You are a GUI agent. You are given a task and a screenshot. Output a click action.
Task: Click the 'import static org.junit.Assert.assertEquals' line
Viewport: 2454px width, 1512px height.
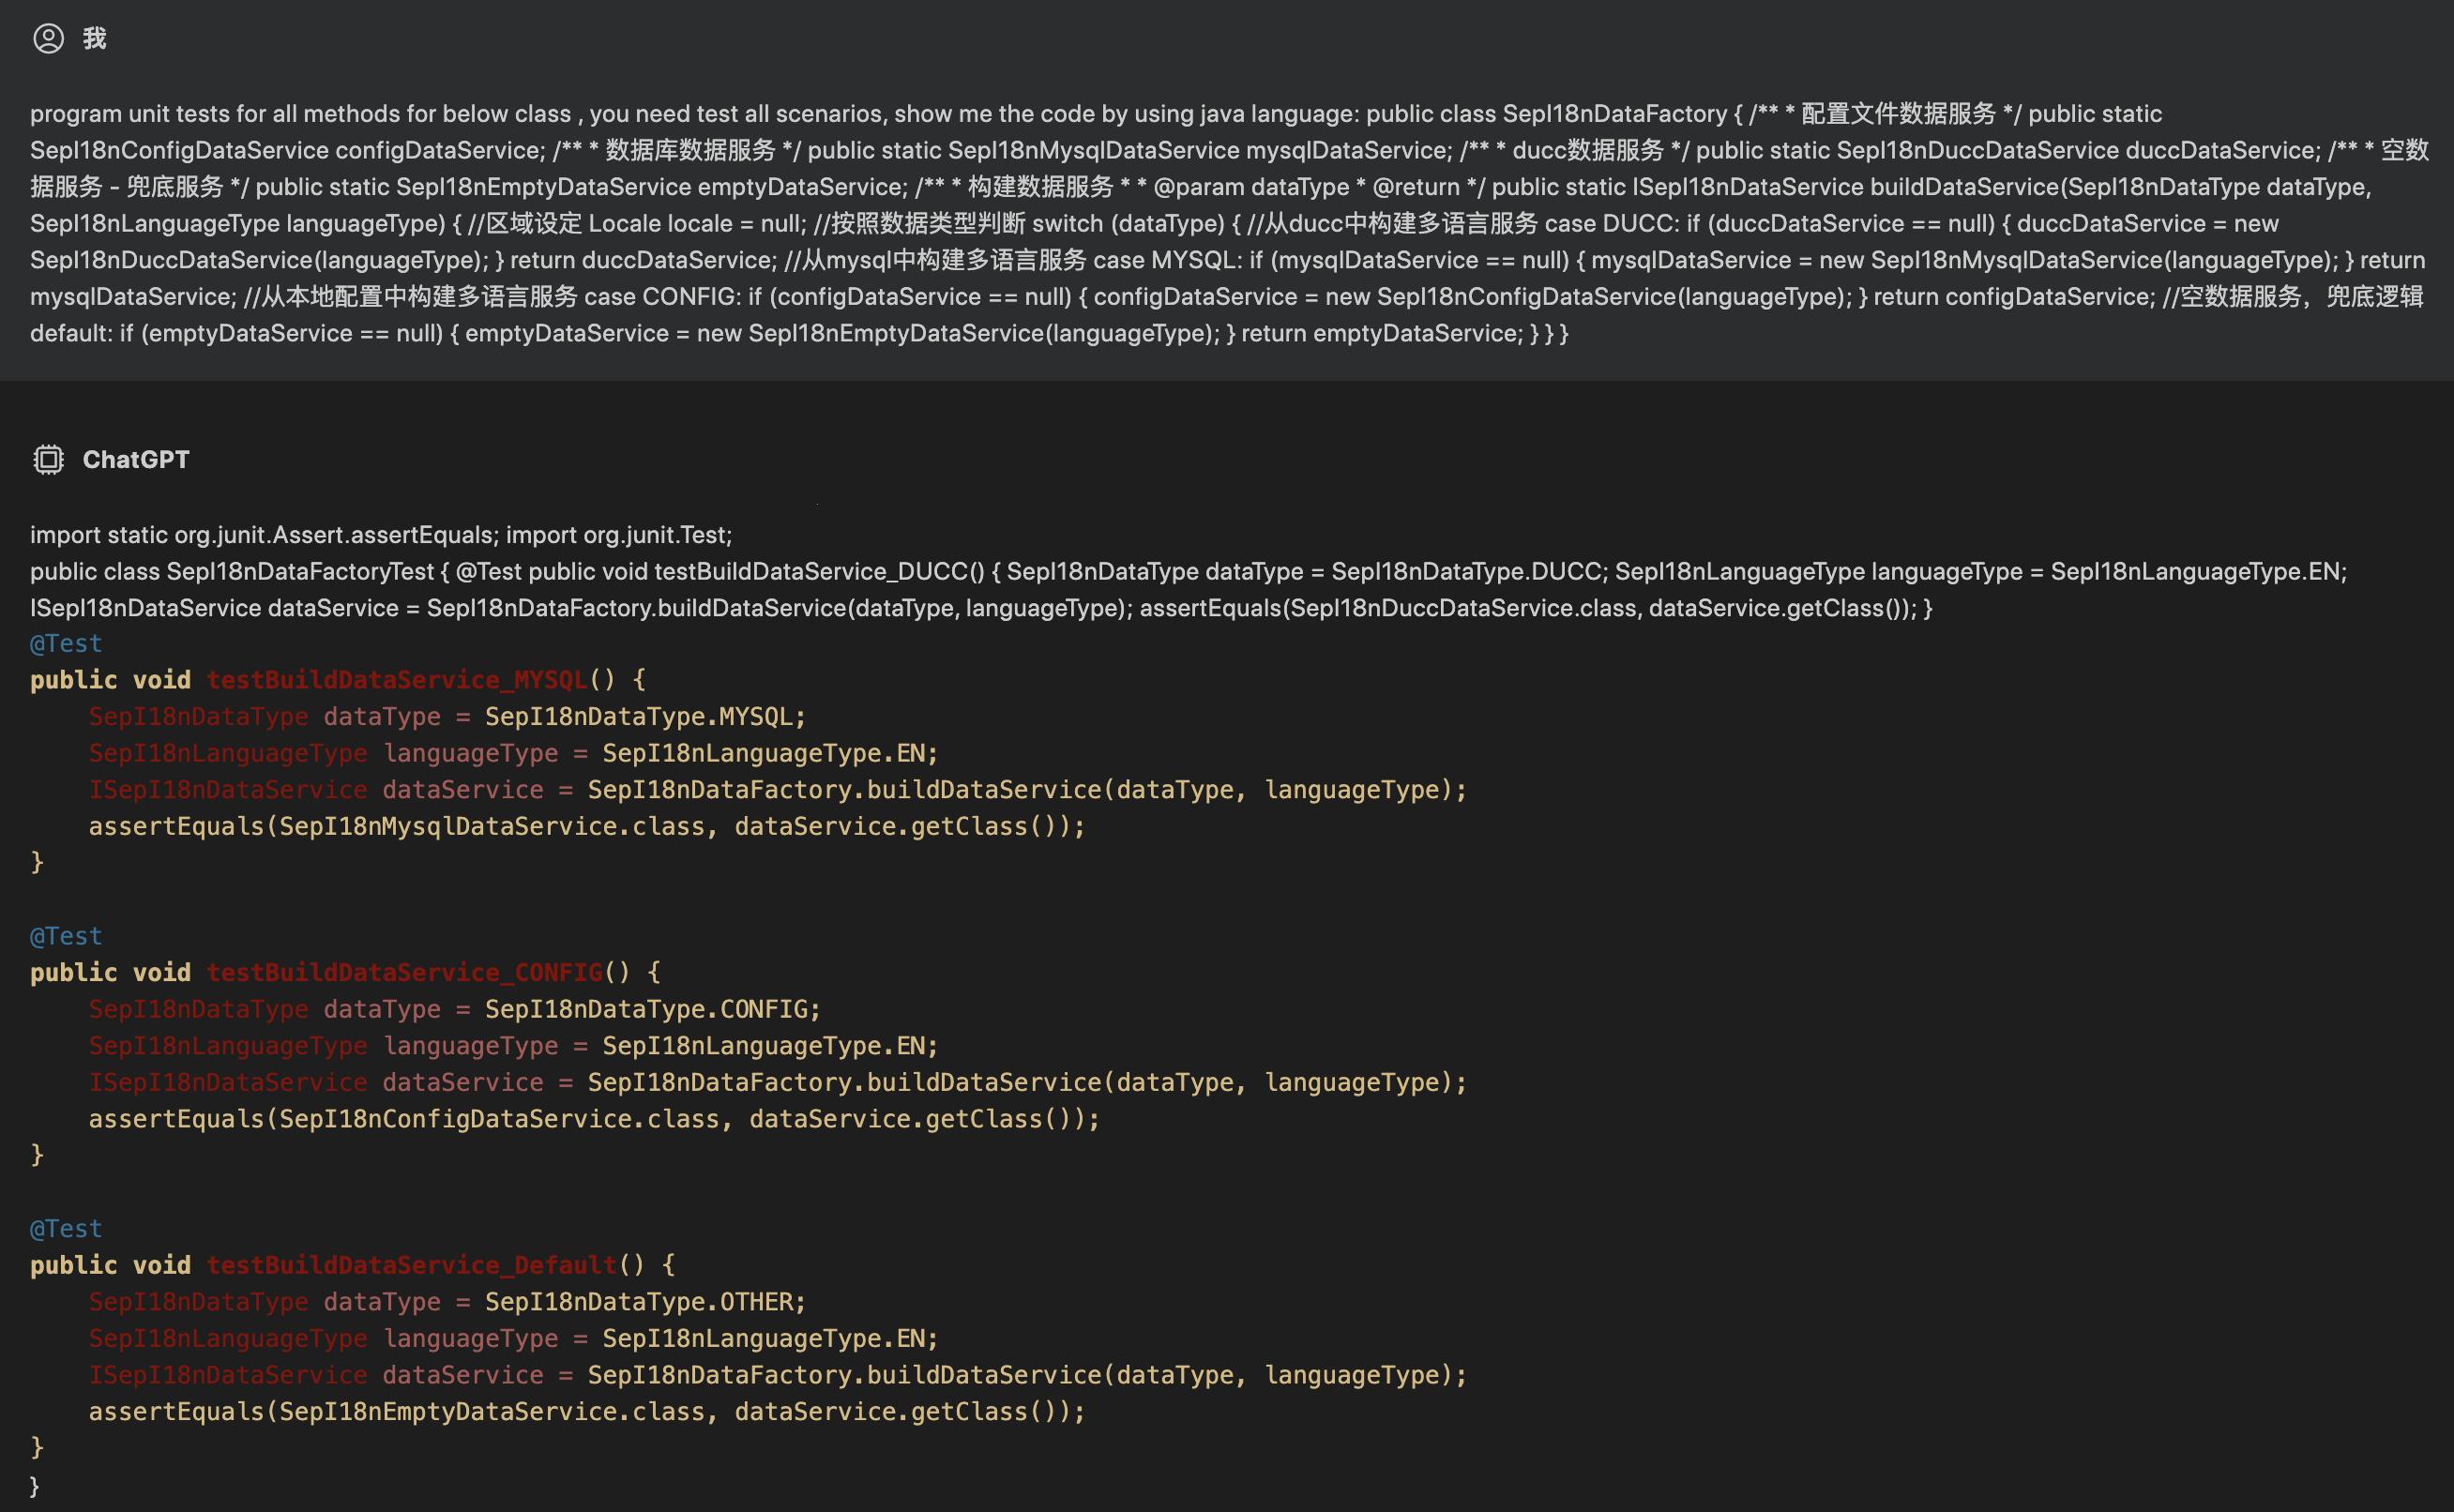(x=381, y=535)
